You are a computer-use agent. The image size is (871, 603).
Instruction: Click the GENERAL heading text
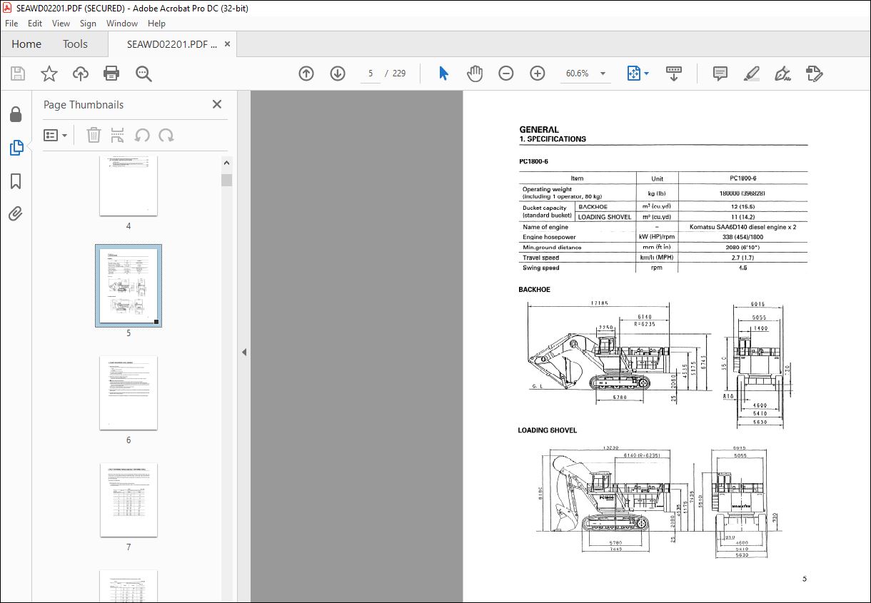pos(539,130)
